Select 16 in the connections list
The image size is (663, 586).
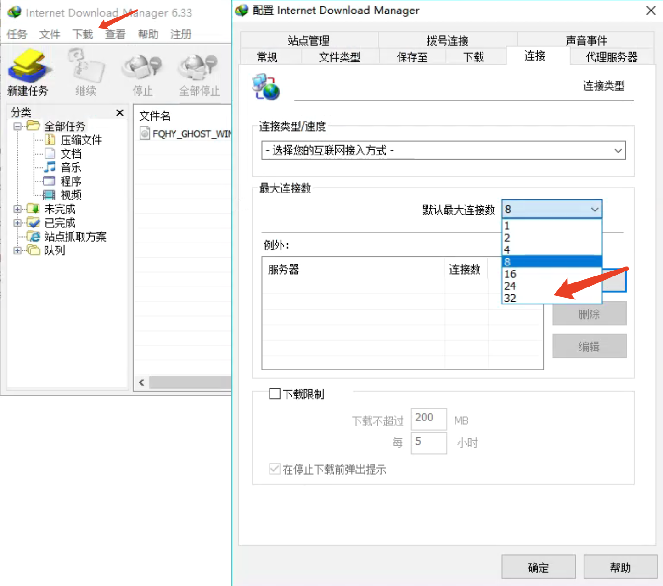point(552,274)
